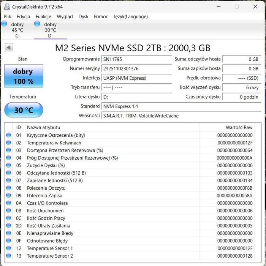The image size is (266, 266).
Task: Click the Wartość Raw column header
Action: click(x=226, y=127)
